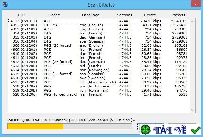Select the 4619 (0x120b) Romanian row

tap(99, 90)
